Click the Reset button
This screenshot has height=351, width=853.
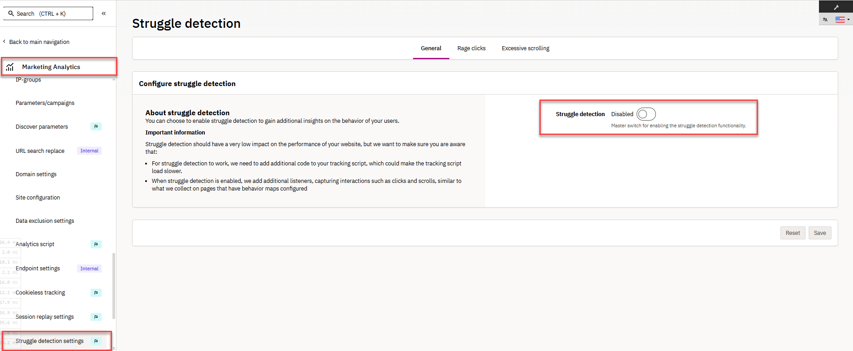(x=793, y=233)
